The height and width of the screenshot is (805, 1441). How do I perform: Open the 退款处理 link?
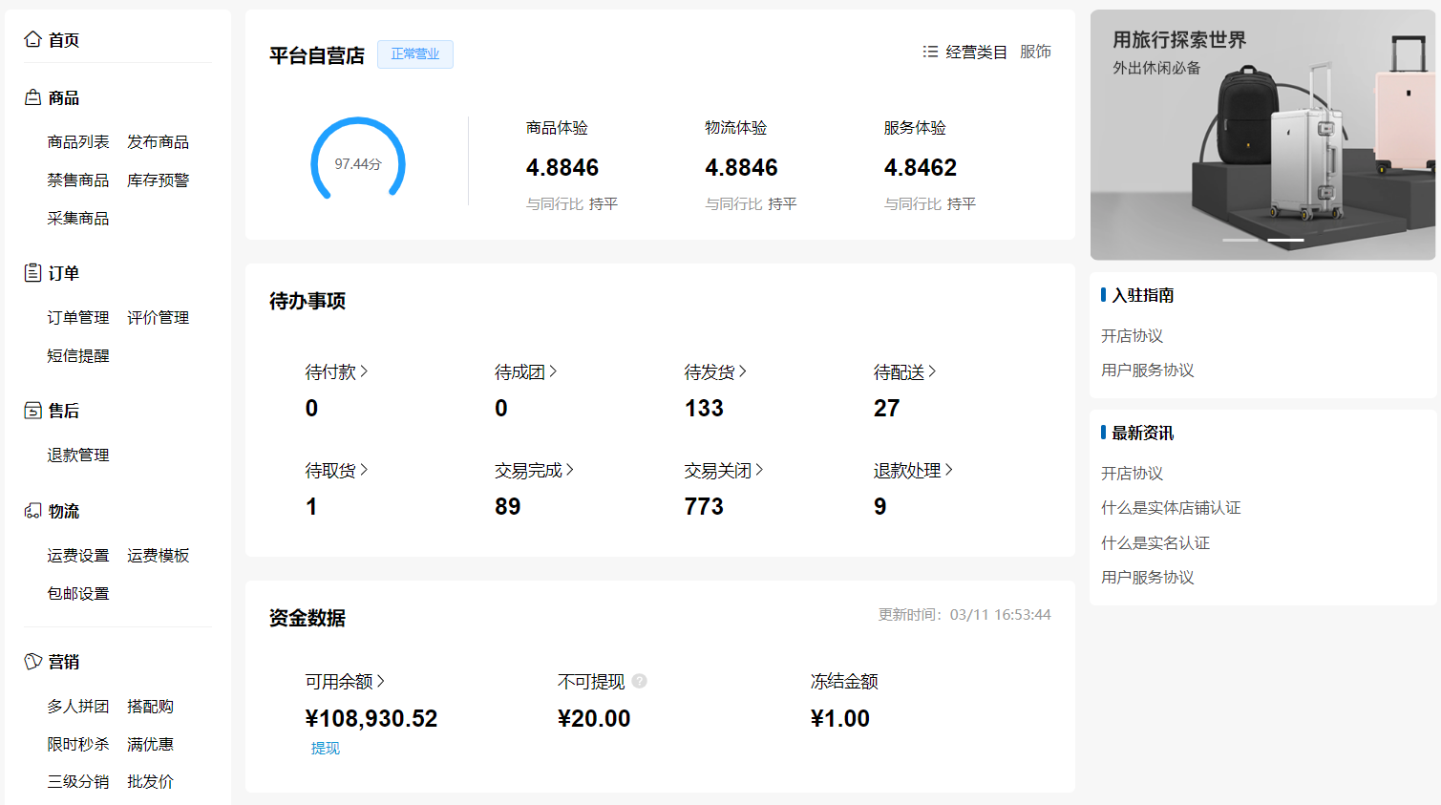(x=913, y=471)
